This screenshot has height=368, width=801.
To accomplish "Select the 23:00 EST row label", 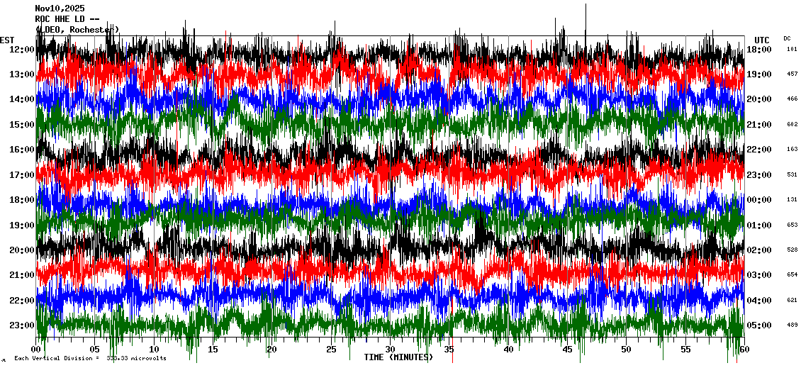I will 22,325.
